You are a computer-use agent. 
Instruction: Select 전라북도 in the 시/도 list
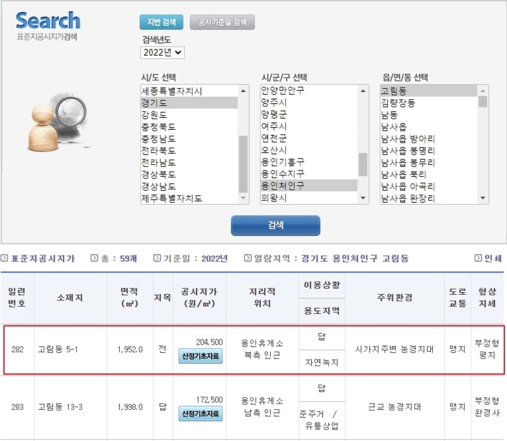point(189,150)
